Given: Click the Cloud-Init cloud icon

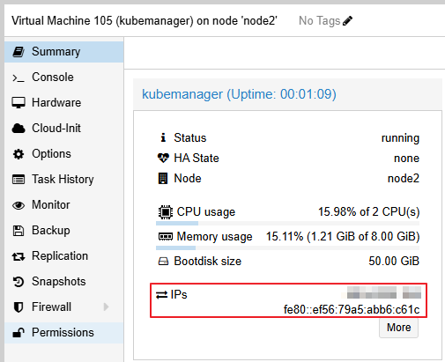Looking at the screenshot, I should click(x=19, y=129).
